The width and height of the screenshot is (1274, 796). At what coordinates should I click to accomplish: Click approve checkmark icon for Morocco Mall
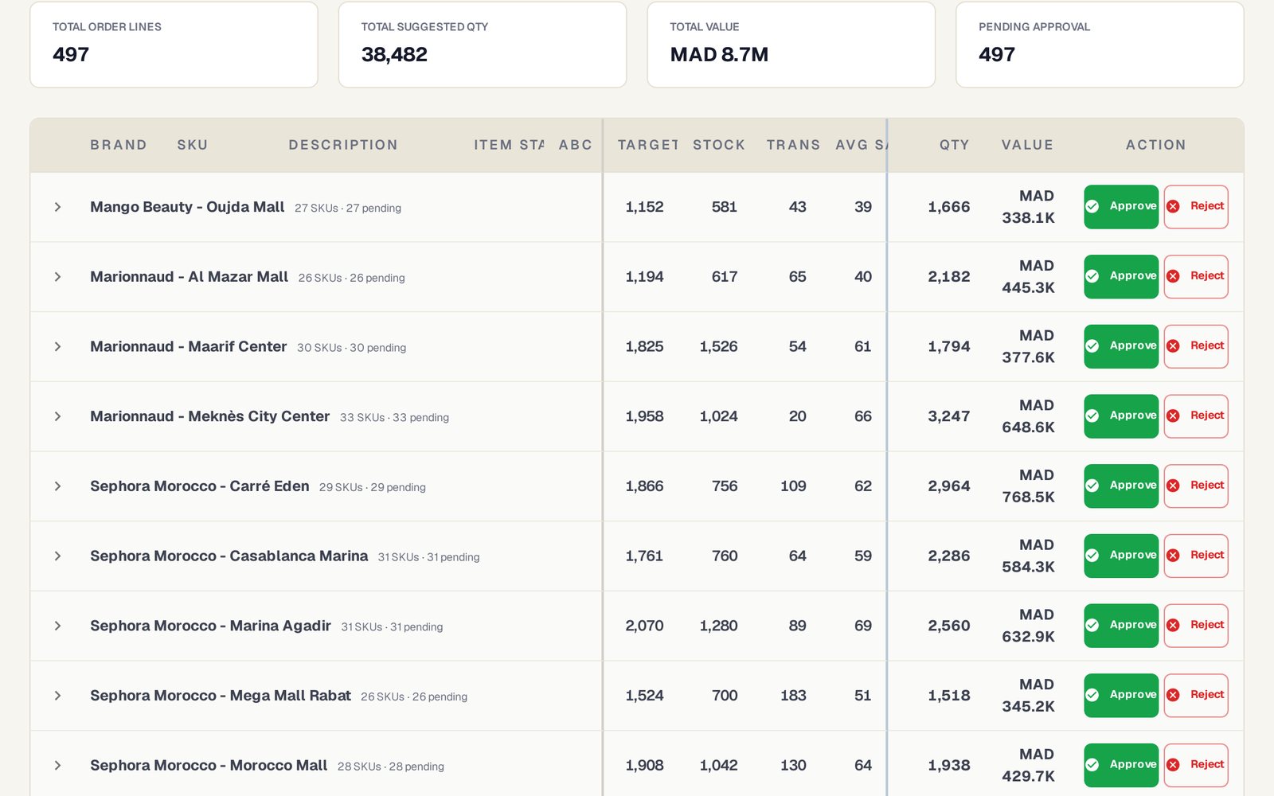[1092, 765]
